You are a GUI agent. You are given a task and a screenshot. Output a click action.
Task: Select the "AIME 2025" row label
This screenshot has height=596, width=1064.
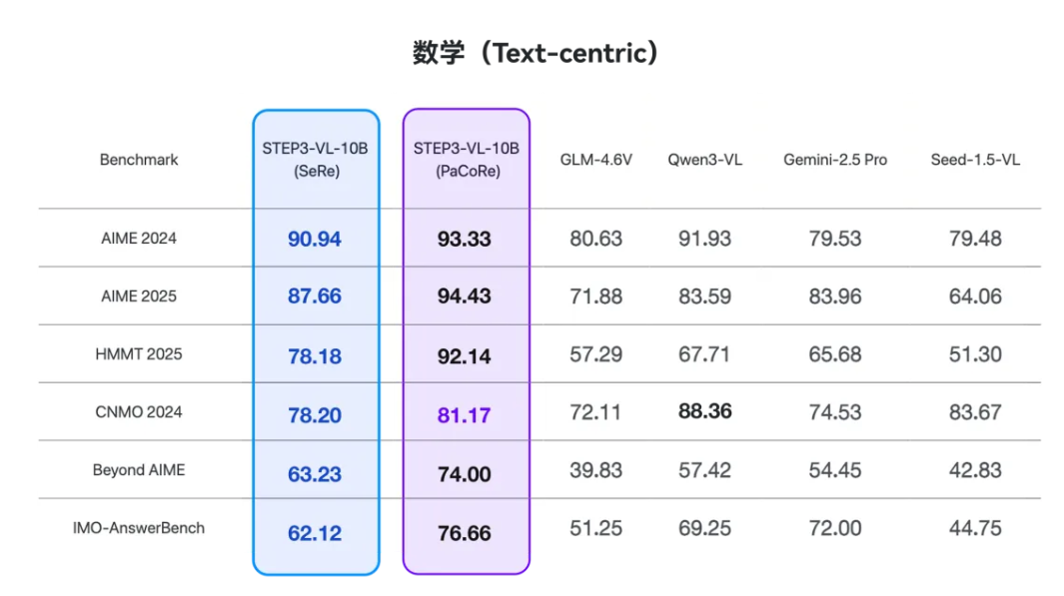pyautogui.click(x=138, y=297)
